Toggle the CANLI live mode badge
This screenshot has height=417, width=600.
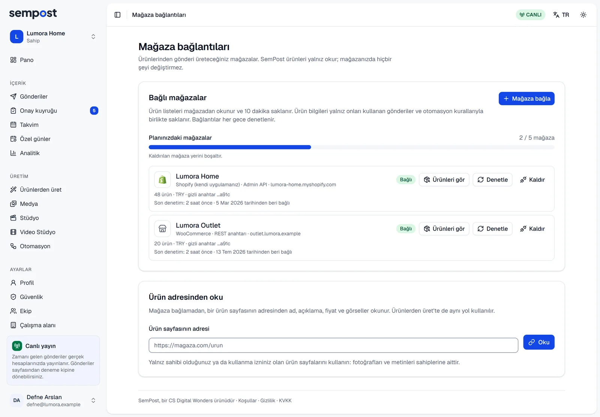point(530,15)
